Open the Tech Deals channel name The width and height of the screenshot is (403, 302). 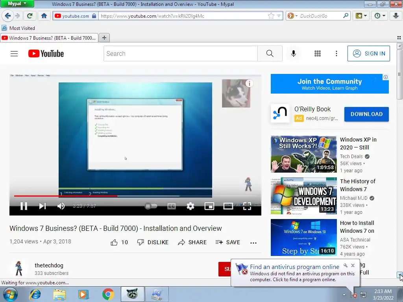pyautogui.click(x=351, y=157)
